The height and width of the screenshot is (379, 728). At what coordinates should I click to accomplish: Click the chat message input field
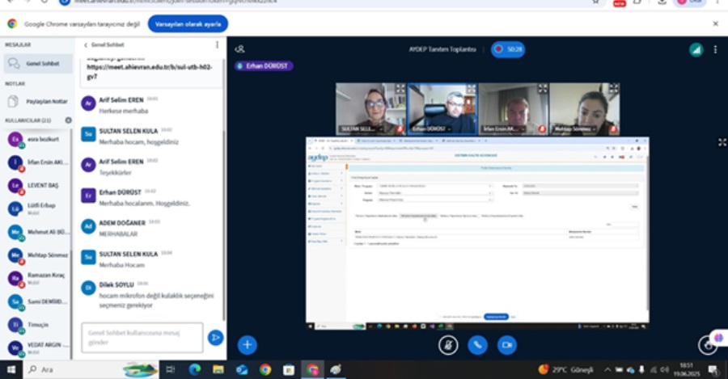click(142, 337)
